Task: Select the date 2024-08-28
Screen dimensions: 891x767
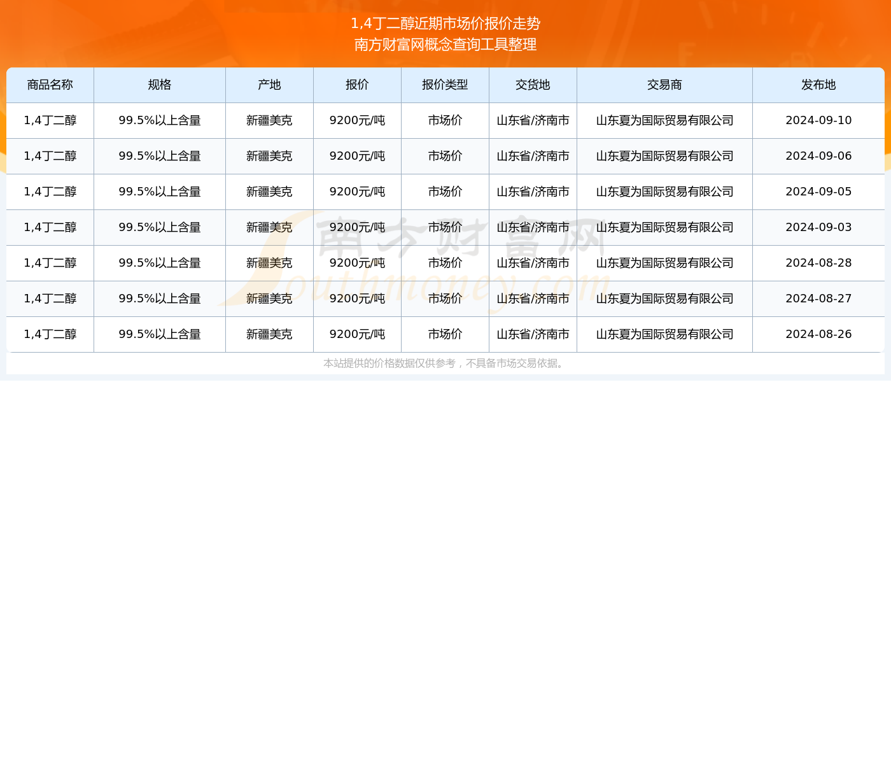Action: click(818, 263)
